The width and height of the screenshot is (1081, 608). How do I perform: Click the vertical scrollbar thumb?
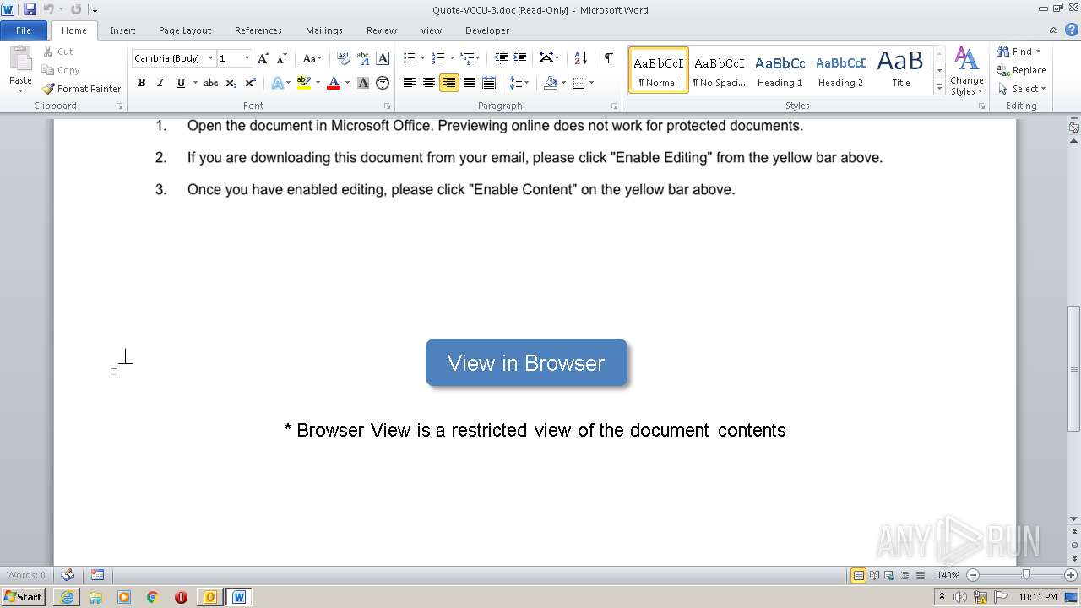click(x=1073, y=367)
